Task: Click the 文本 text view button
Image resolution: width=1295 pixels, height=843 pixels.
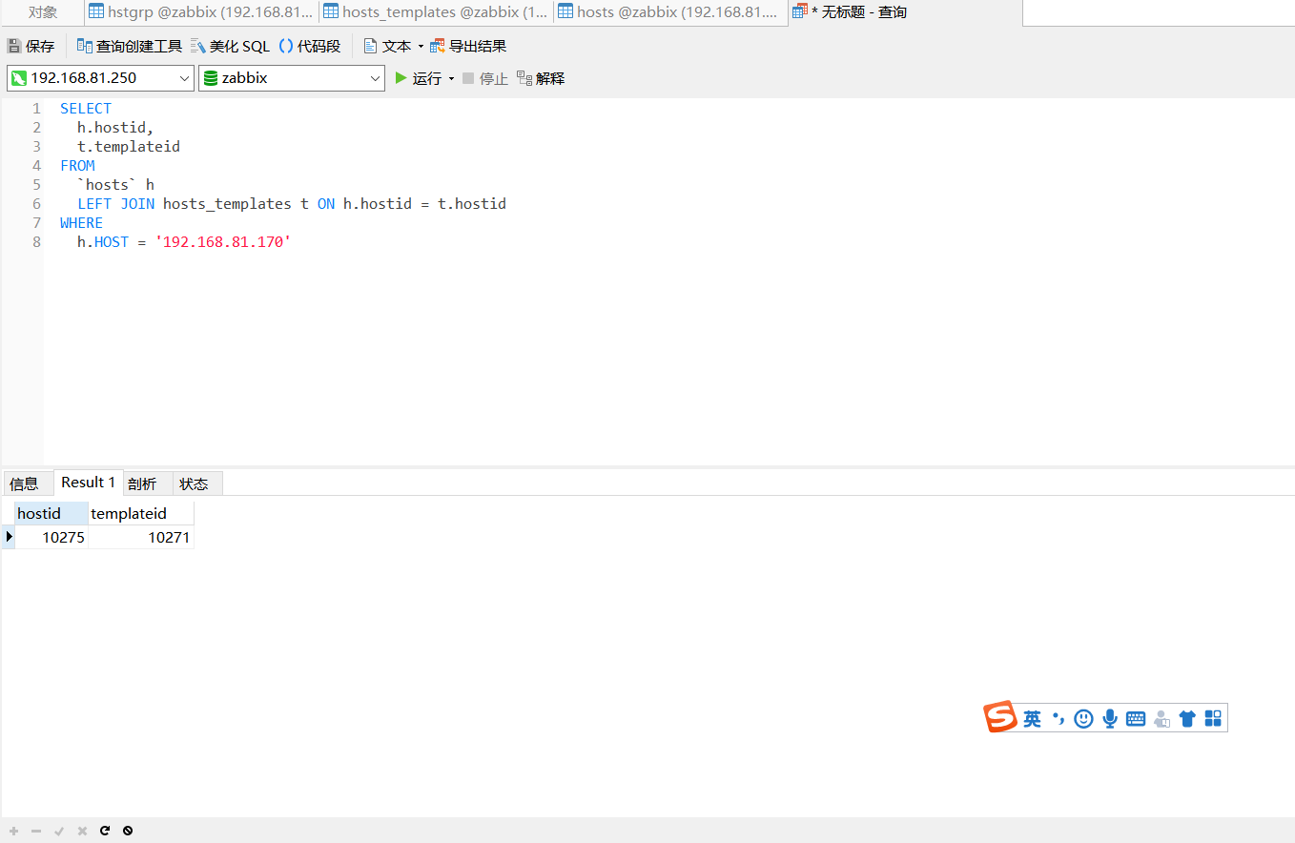Action: pos(387,46)
